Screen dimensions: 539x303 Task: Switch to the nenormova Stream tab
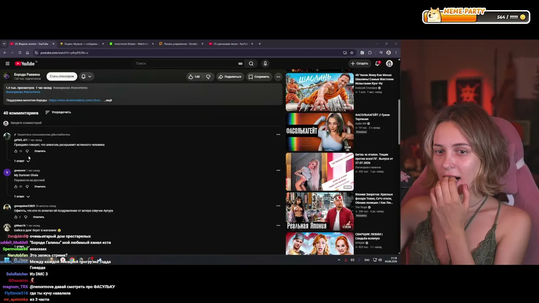[131, 44]
